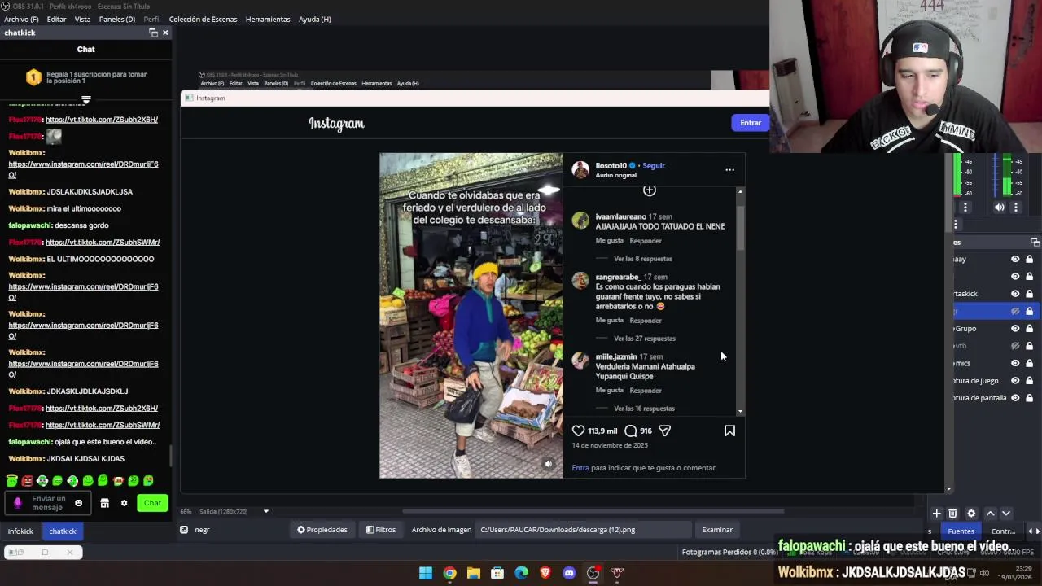Unlock the Grupo source lock

click(1030, 329)
